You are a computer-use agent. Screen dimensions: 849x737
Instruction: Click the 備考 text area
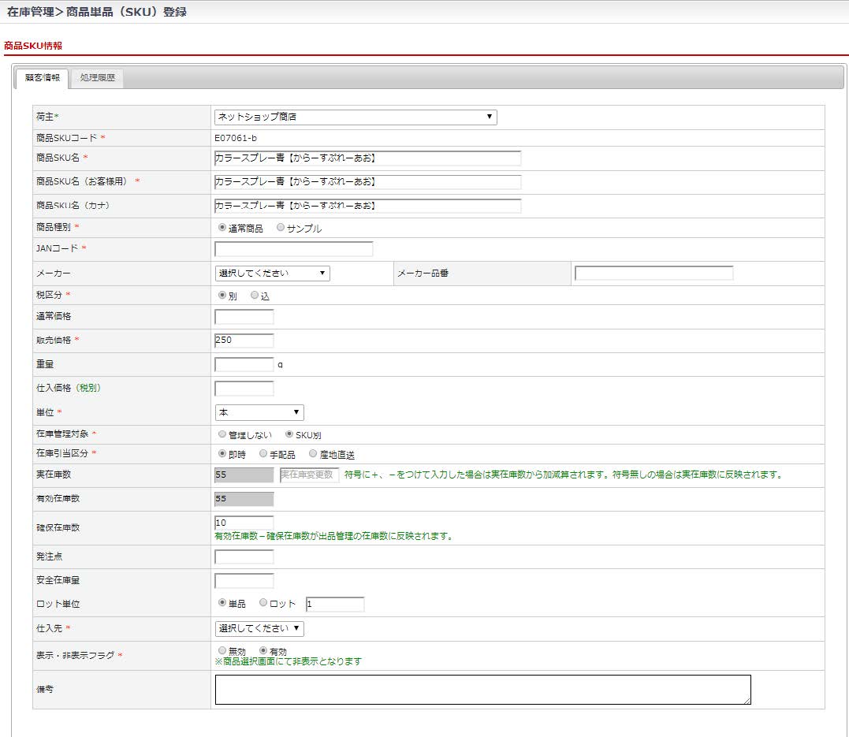(482, 689)
